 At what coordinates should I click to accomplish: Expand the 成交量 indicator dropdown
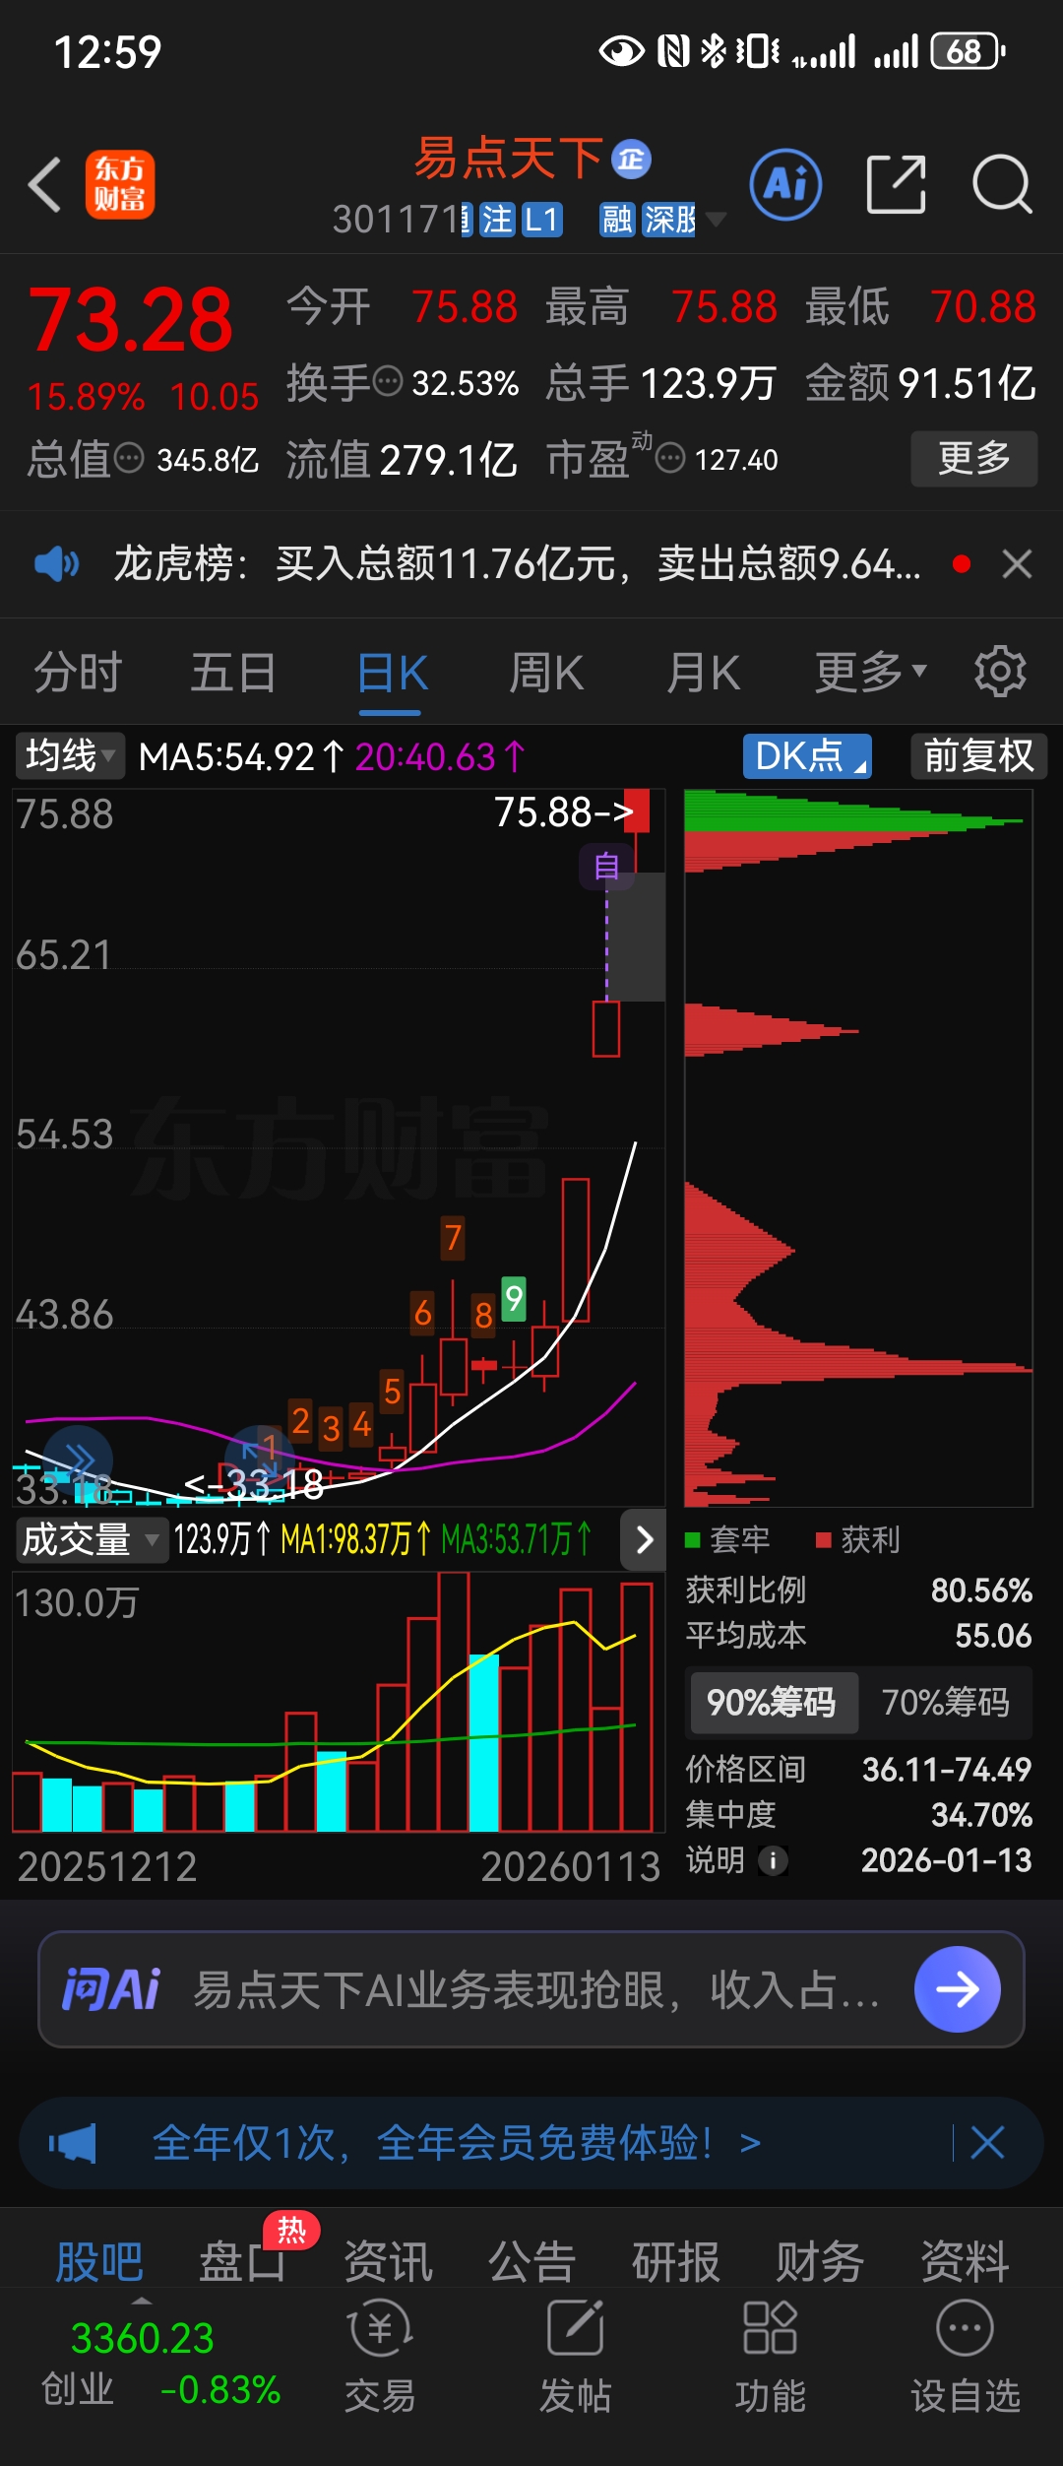click(90, 1539)
